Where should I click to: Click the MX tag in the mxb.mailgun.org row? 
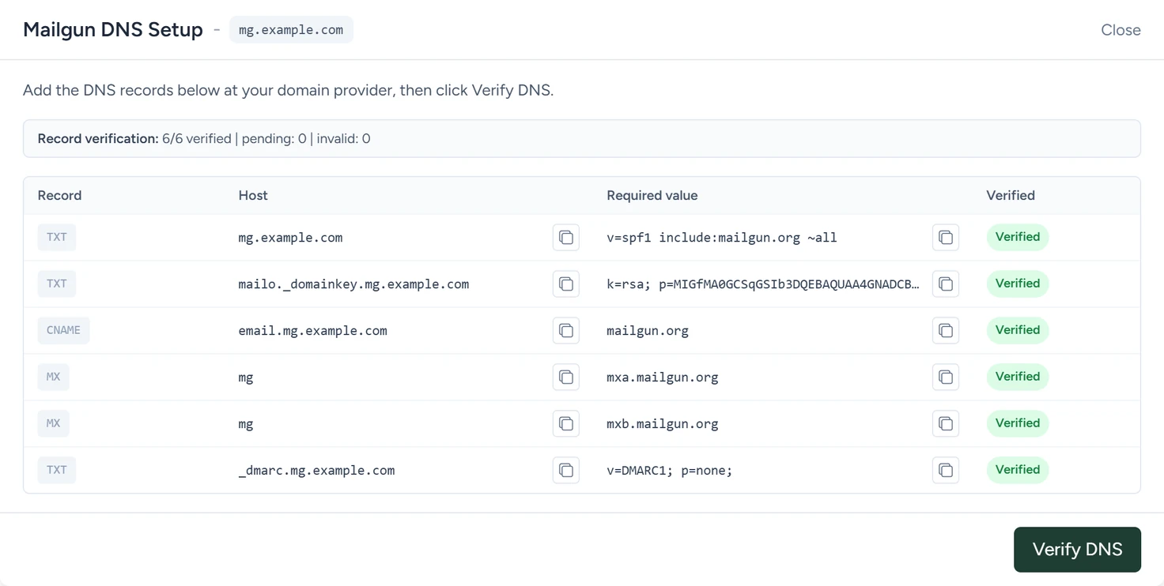(x=53, y=423)
